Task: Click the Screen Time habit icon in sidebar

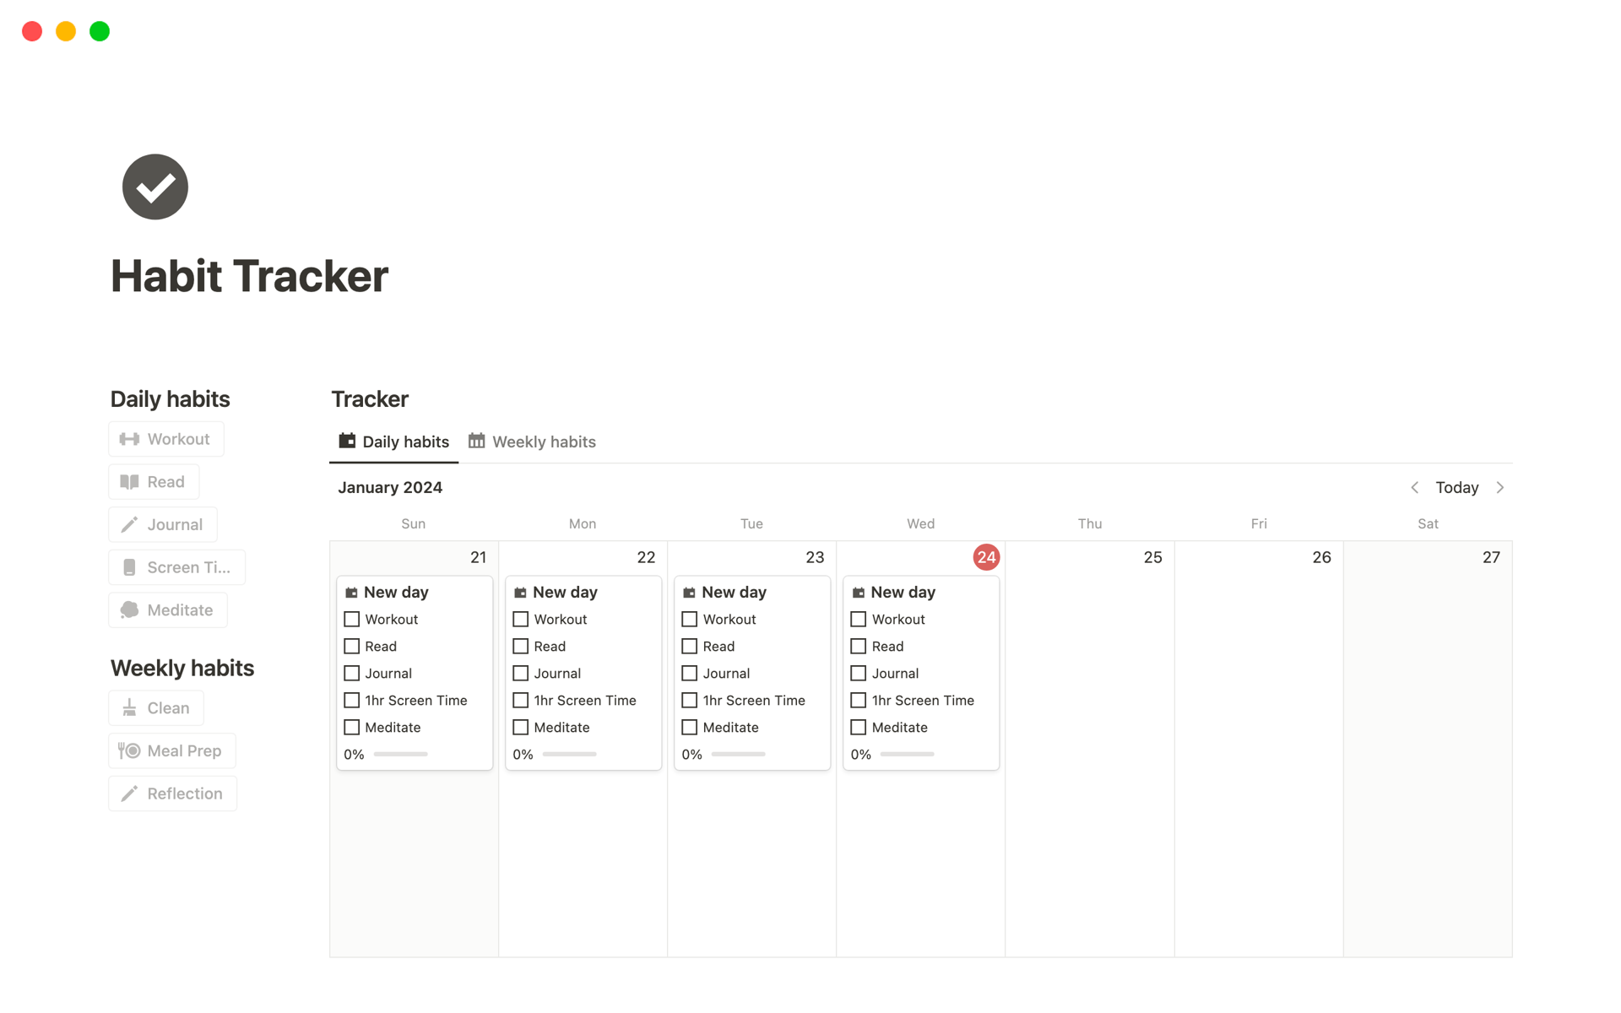Action: pos(129,567)
